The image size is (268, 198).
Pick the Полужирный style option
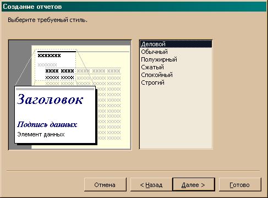point(176,59)
